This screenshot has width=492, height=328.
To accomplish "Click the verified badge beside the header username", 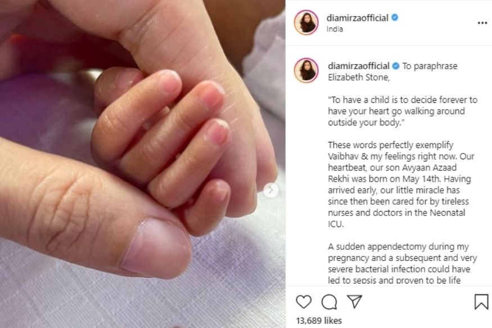I will pos(395,17).
